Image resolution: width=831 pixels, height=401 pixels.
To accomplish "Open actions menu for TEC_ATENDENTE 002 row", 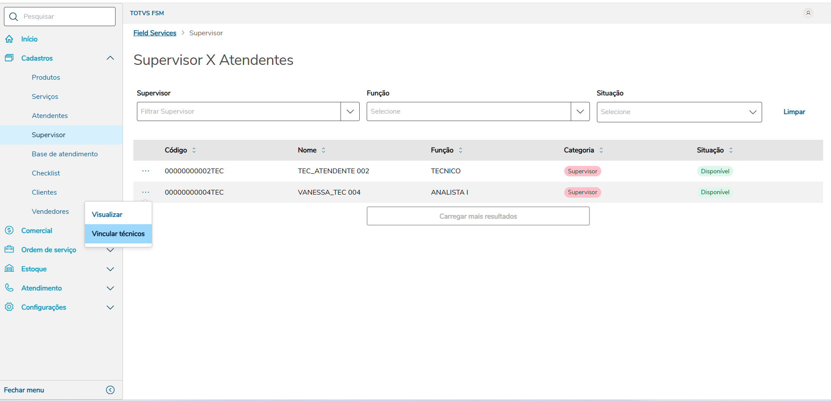I will click(146, 171).
